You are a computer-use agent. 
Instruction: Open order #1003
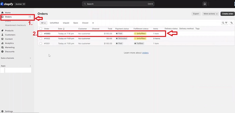click(47, 34)
